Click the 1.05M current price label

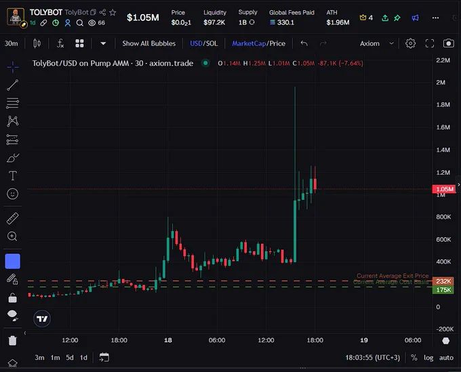click(x=444, y=189)
